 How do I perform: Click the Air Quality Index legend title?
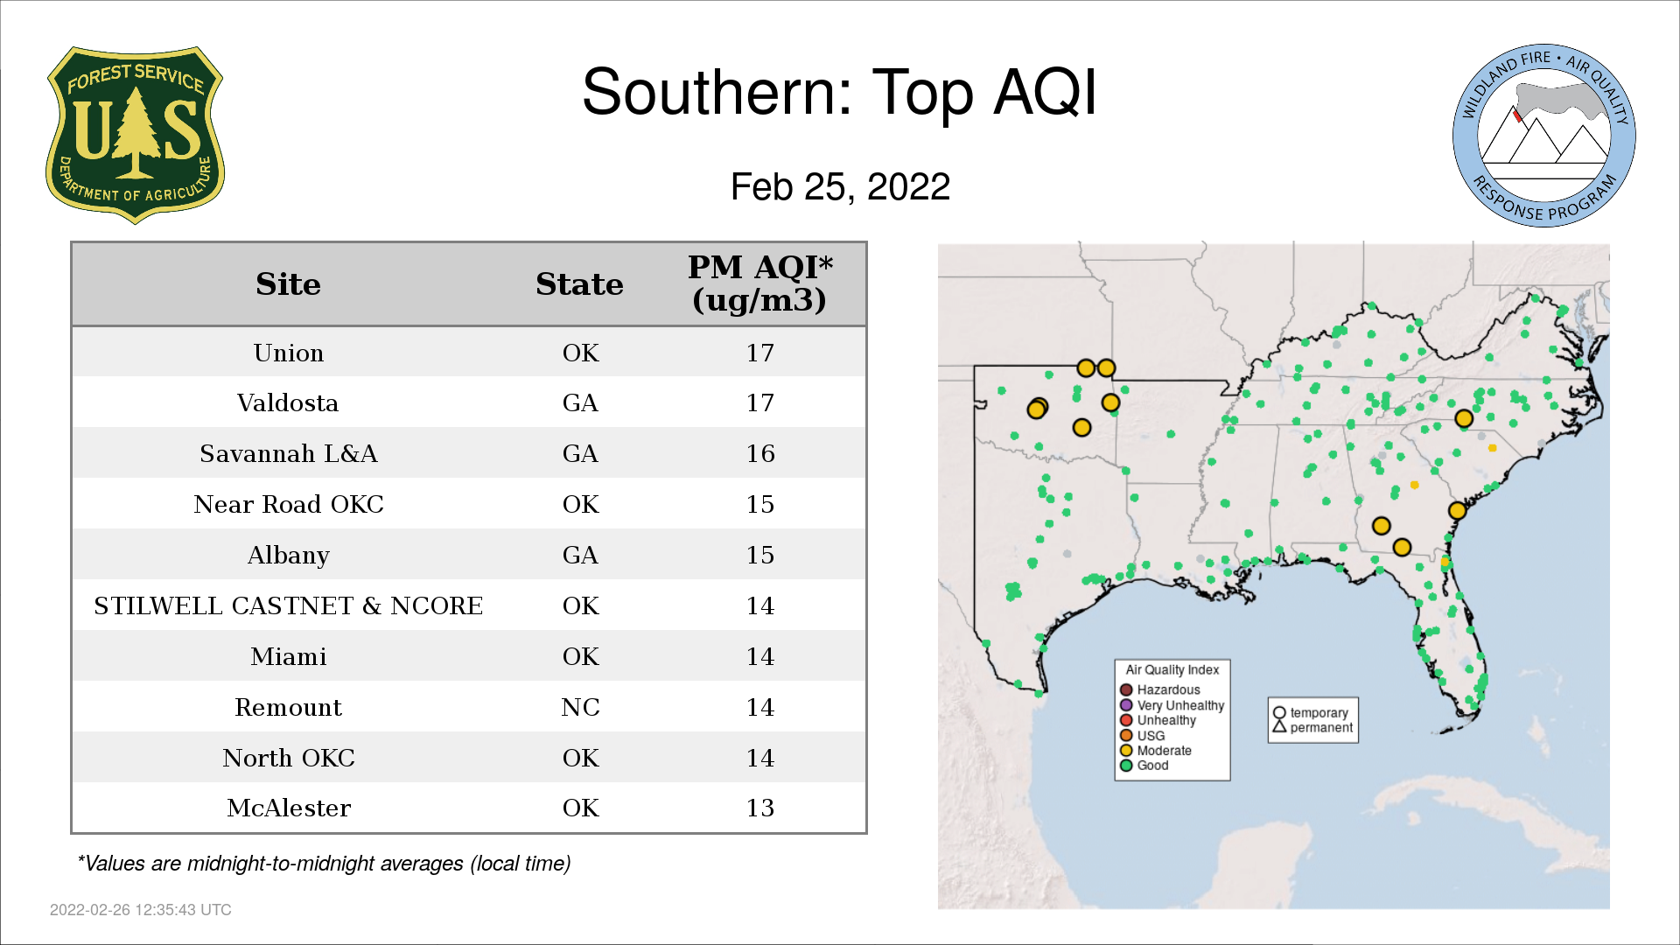point(1172,669)
